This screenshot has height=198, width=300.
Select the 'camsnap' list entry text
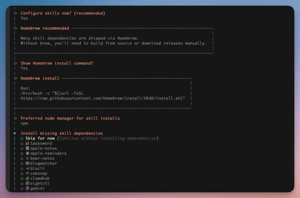pyautogui.click(x=39, y=173)
